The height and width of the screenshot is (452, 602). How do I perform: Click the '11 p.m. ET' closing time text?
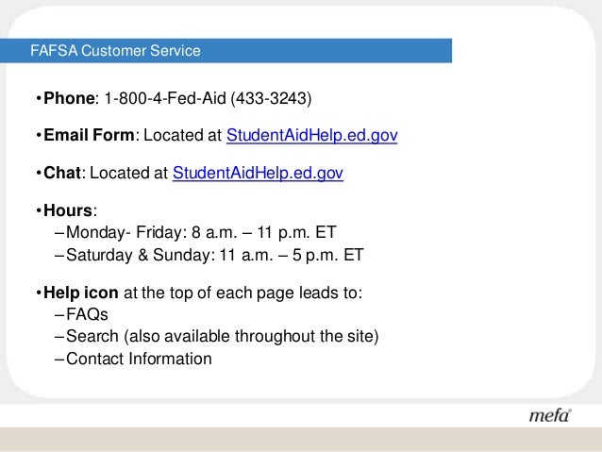click(x=296, y=232)
